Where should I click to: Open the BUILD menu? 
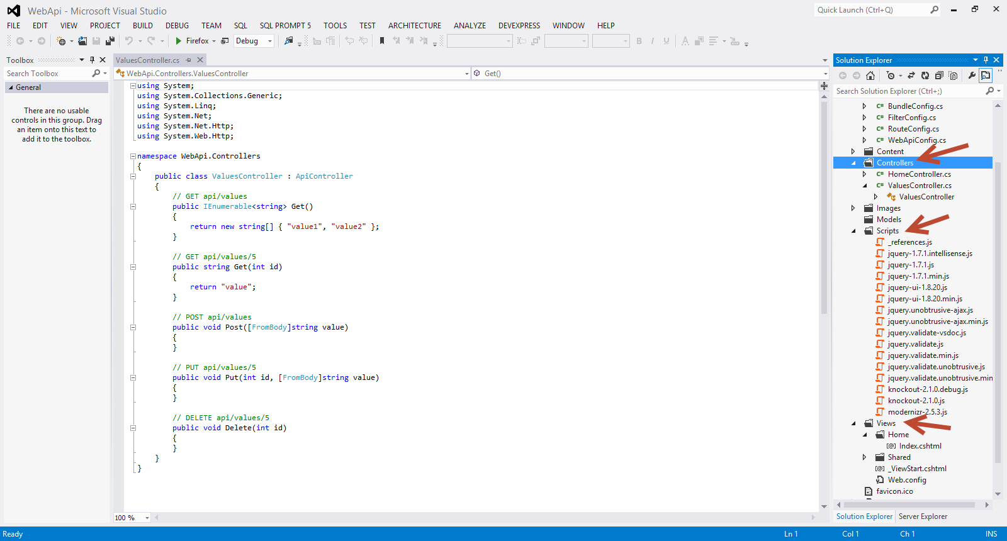[x=143, y=26]
